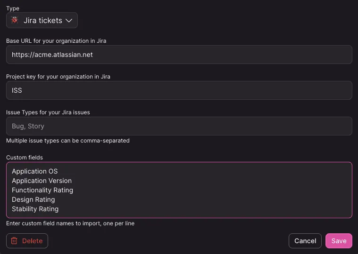This screenshot has height=254, width=358.
Task: Click the 'Base URL for your organization' label
Action: click(x=56, y=41)
